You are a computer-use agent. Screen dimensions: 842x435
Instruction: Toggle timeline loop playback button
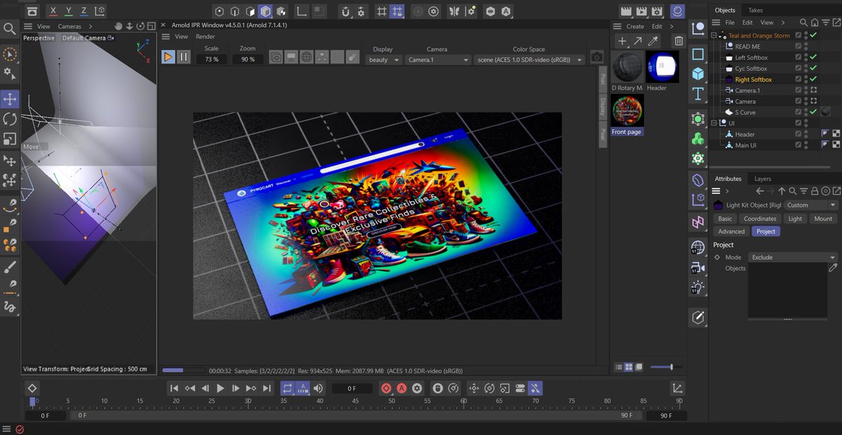(x=288, y=388)
